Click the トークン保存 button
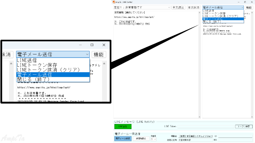Screen dimensions: 255x143 pos(244,126)
